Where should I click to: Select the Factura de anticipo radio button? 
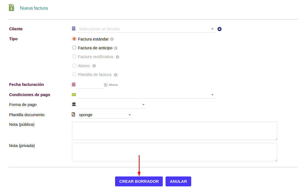pos(74,47)
